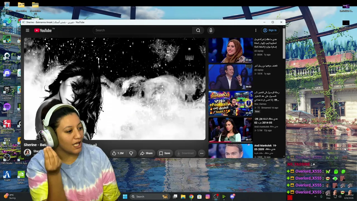Open the 'Andi Mankolek 19-05-2009' video title
Viewport: 357px width, 201px height.
point(265,147)
